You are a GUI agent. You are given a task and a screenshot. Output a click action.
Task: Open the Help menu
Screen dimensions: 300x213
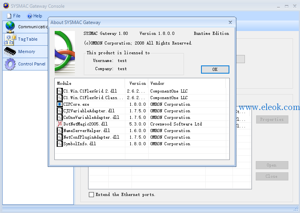pos(35,16)
